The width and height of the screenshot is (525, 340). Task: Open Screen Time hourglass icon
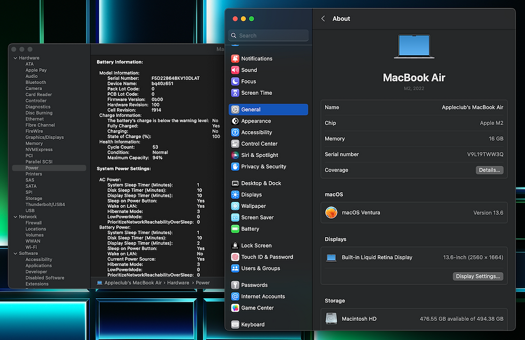235,93
